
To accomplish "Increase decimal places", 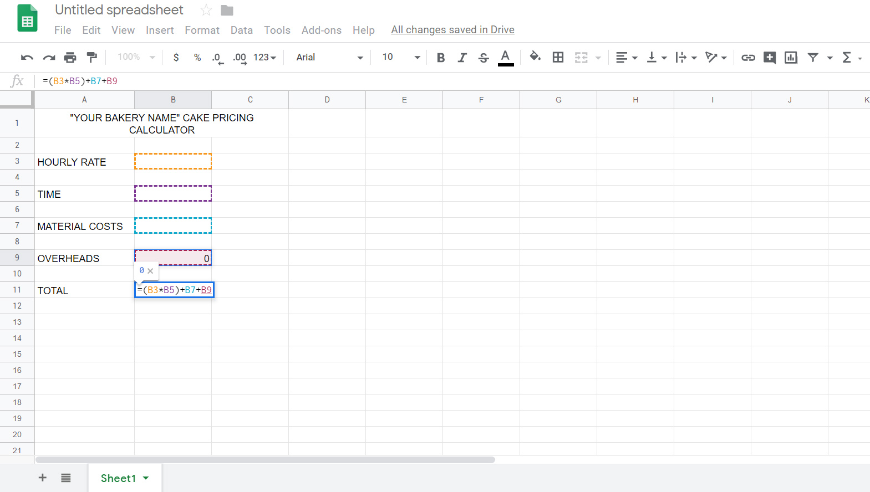I will tap(240, 58).
